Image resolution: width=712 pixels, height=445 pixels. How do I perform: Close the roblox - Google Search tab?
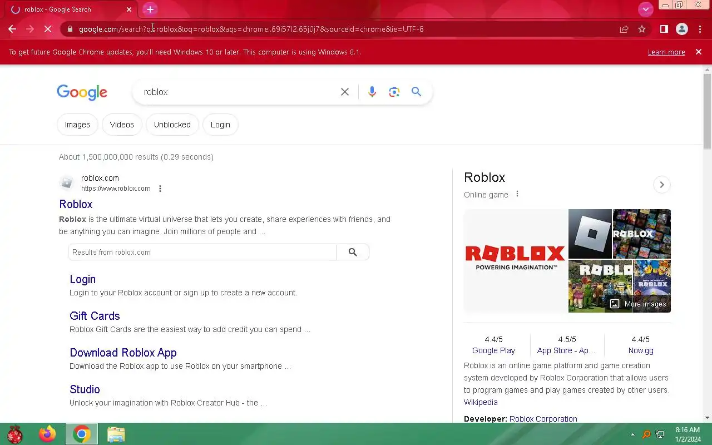[x=129, y=9]
